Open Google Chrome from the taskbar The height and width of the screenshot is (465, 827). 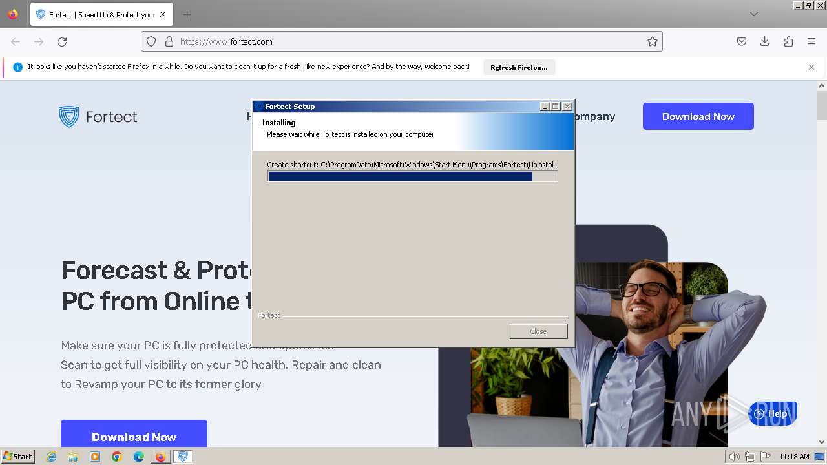click(117, 457)
